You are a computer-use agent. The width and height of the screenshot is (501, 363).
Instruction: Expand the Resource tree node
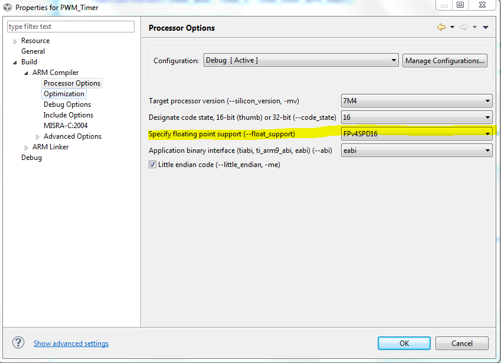[x=15, y=41]
